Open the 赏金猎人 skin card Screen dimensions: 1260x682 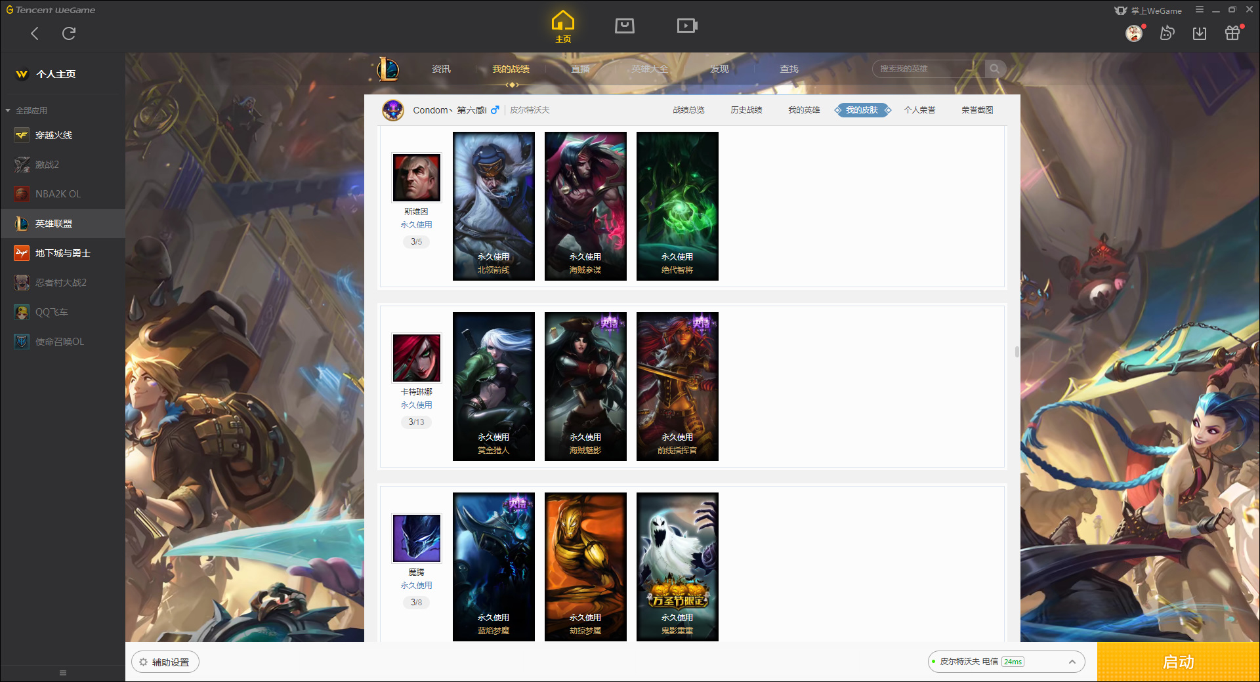click(493, 386)
